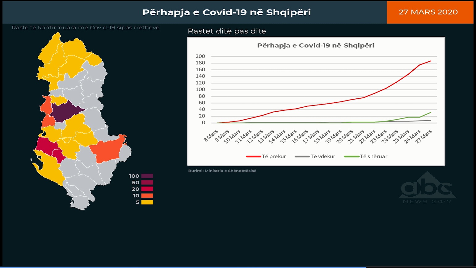
Task: Select the 'Të shëruar' green legend entry
Action: pyautogui.click(x=366, y=156)
